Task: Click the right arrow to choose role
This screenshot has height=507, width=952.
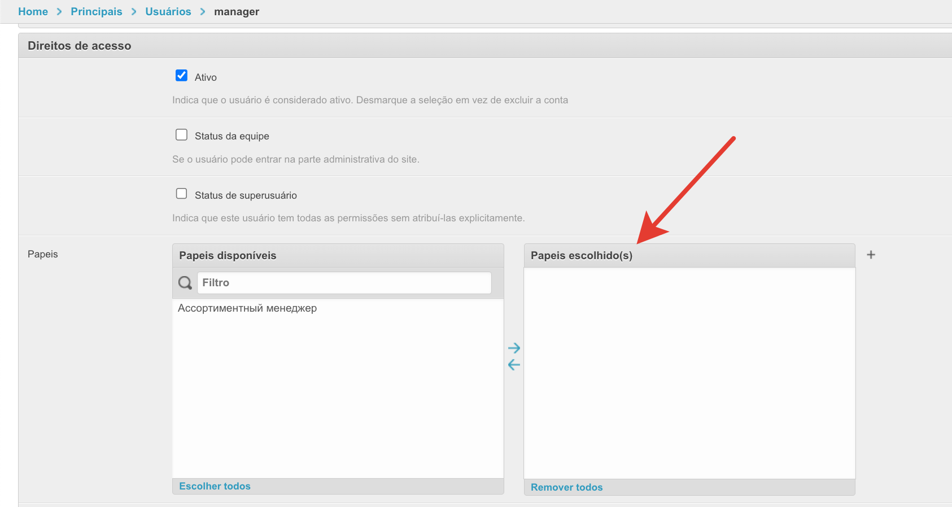Action: pyautogui.click(x=514, y=348)
